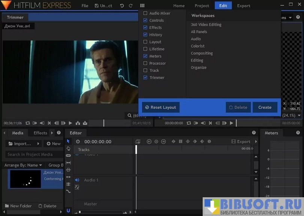The width and height of the screenshot is (304, 216).
Task: Mute the Audio 1 track speaker
Action: click(x=77, y=180)
